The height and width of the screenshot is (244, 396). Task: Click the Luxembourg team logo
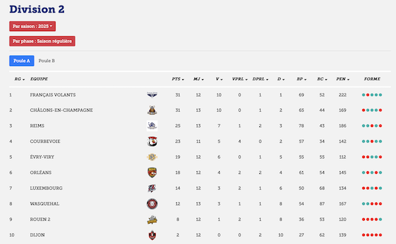click(152, 188)
